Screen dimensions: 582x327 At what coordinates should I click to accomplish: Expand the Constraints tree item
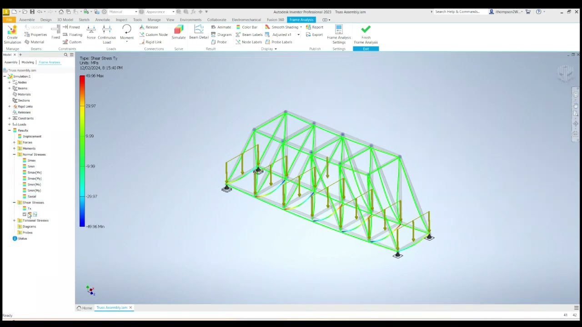[x=10, y=118]
